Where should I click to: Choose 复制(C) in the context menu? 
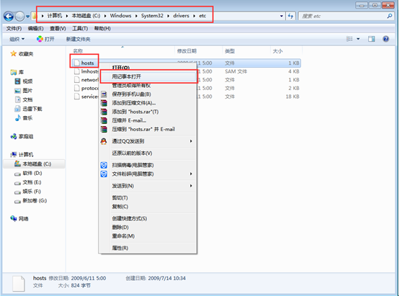point(148,207)
